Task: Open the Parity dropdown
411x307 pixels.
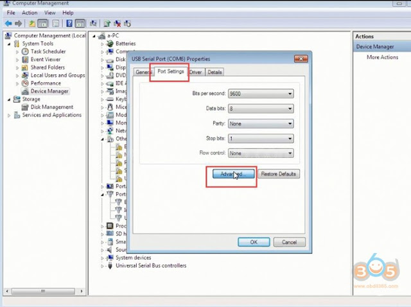Action: click(261, 123)
